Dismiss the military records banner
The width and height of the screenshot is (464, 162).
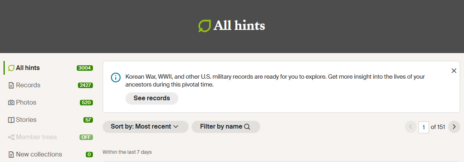click(x=454, y=71)
